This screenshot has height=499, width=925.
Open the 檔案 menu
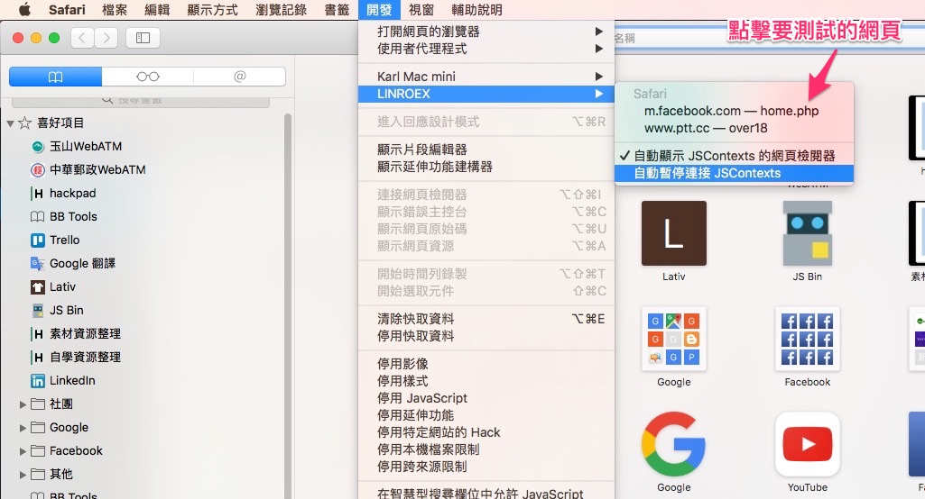[x=115, y=9]
